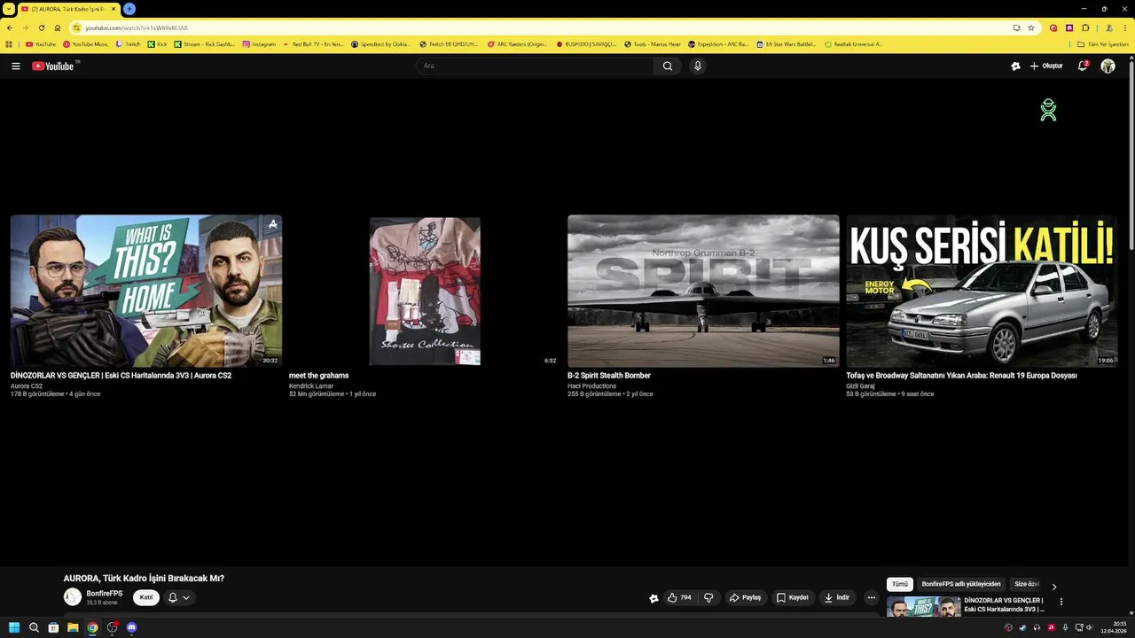Open the notifications bell in the header
Screen dimensions: 1135x638
click(x=1083, y=66)
